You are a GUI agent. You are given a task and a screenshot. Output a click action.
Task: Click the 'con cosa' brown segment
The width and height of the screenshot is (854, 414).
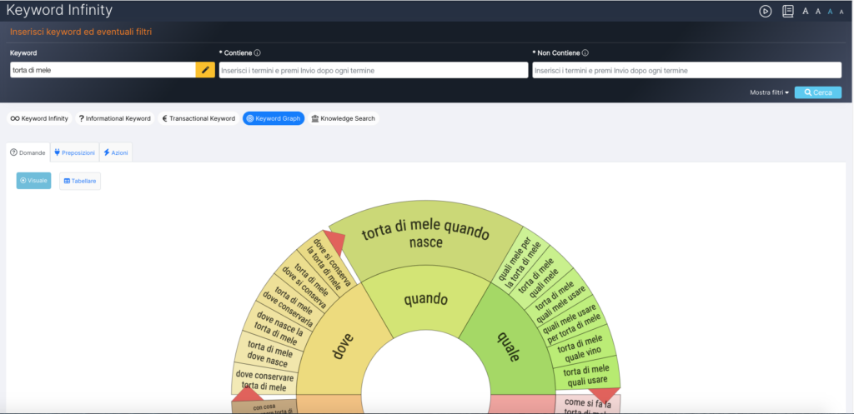(x=264, y=407)
